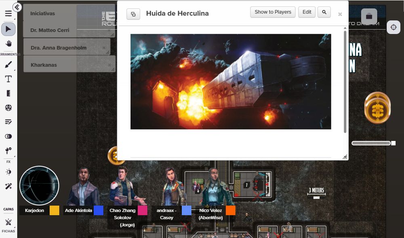404x238 pixels.
Task: Edit the Huida de Herculina handout
Action: pos(307,12)
